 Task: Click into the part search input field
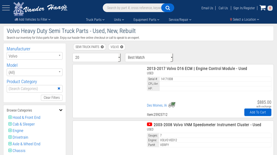133,8
